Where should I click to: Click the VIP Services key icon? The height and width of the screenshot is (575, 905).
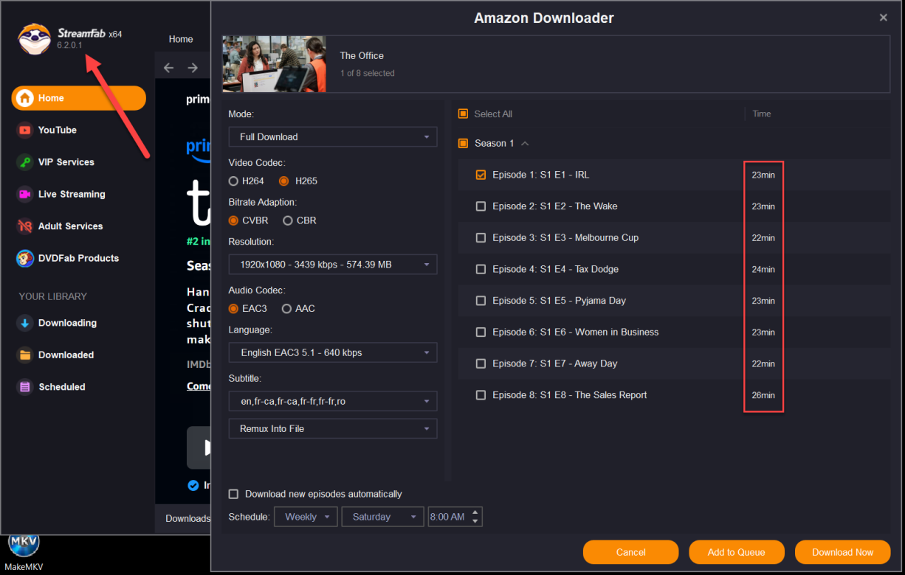pyautogui.click(x=25, y=162)
